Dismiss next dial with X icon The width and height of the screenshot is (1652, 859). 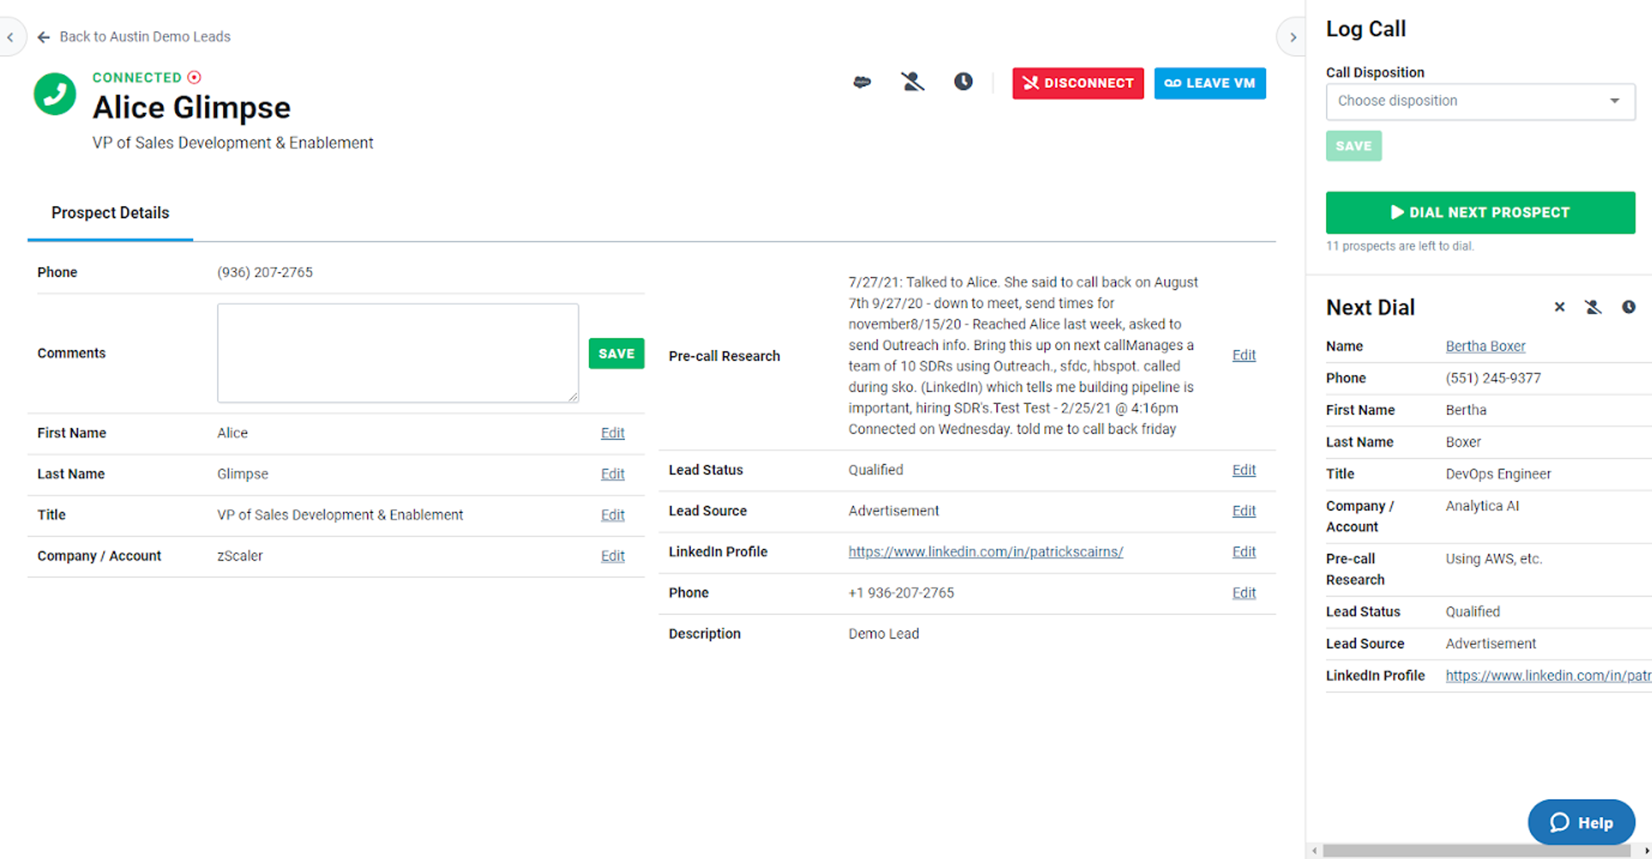[1559, 307]
